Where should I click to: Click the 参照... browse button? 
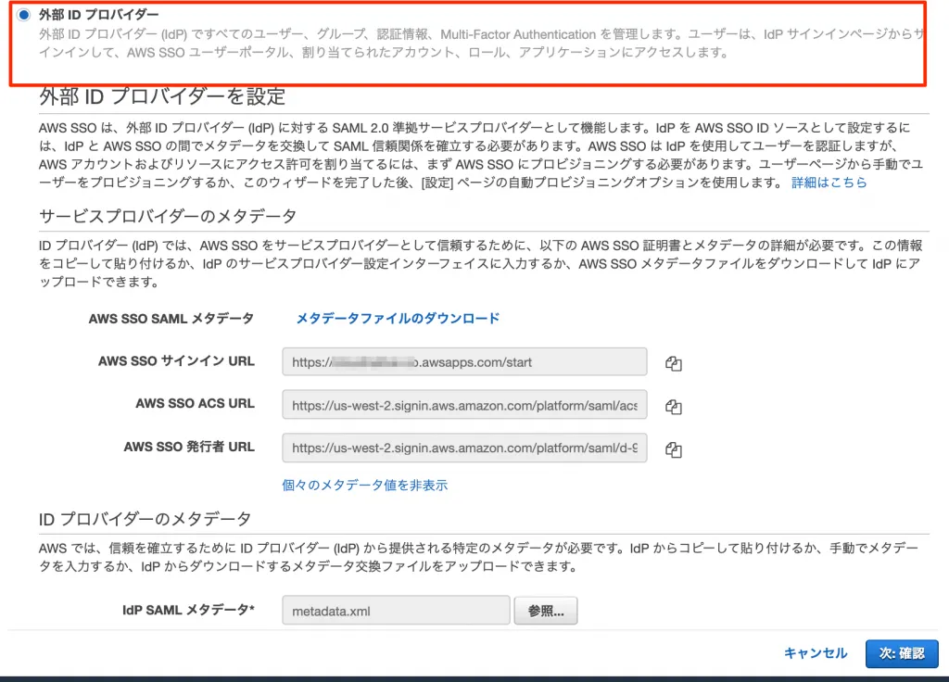[545, 611]
